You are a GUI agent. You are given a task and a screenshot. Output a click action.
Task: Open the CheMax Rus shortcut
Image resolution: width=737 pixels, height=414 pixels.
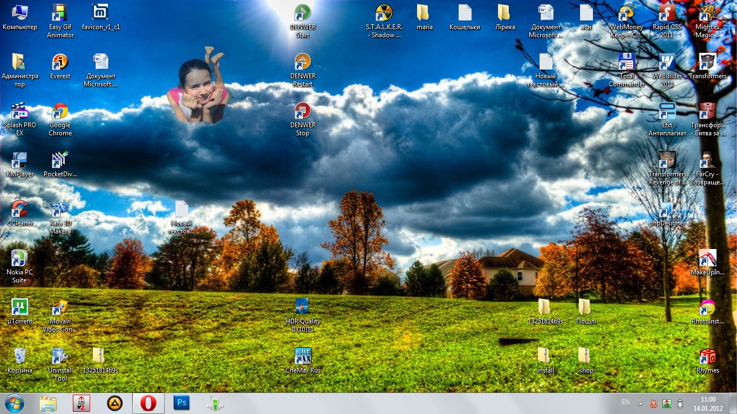coord(303,357)
